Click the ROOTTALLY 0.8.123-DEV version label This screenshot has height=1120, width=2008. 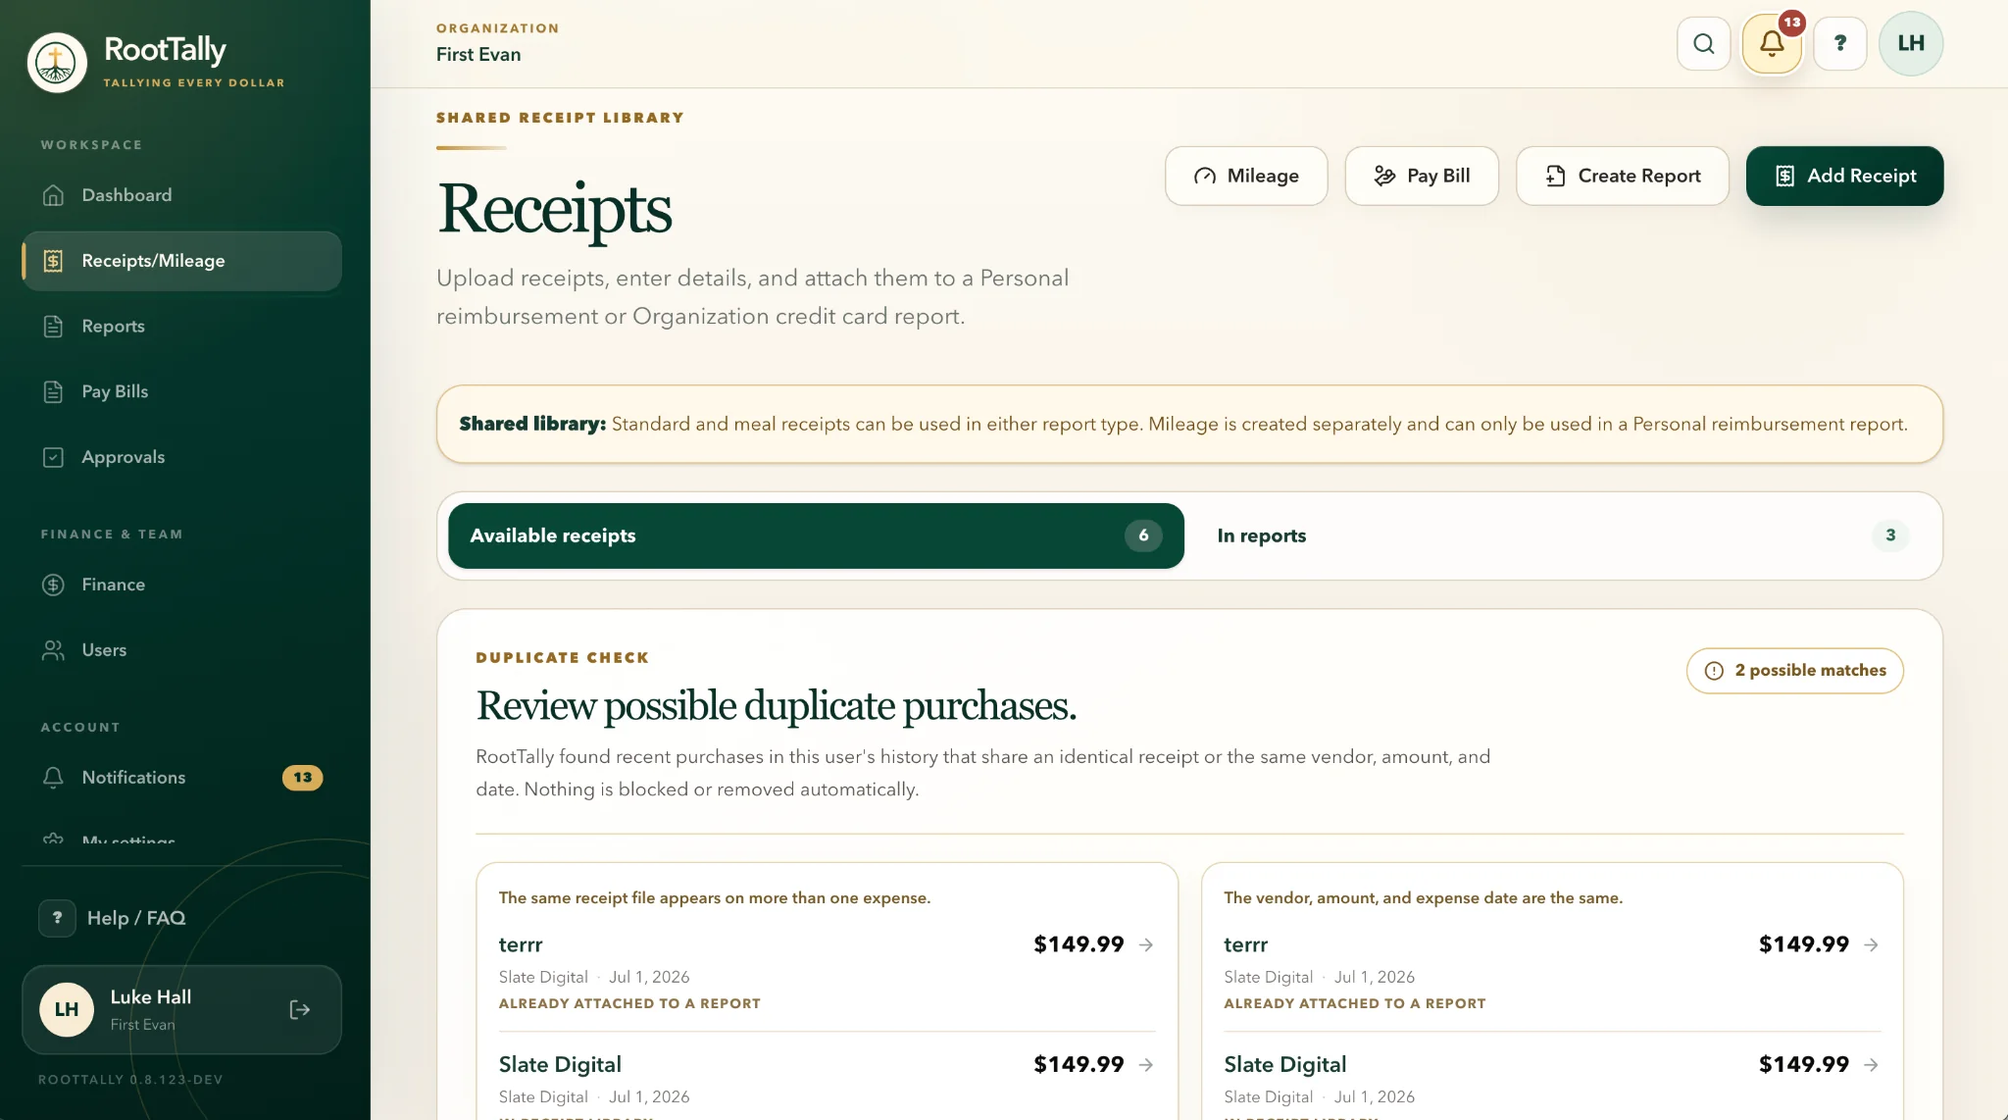pos(130,1081)
